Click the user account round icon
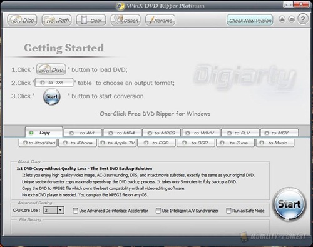 [x=282, y=19]
